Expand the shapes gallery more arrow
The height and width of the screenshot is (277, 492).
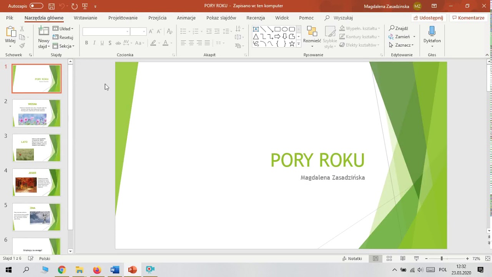[299, 44]
